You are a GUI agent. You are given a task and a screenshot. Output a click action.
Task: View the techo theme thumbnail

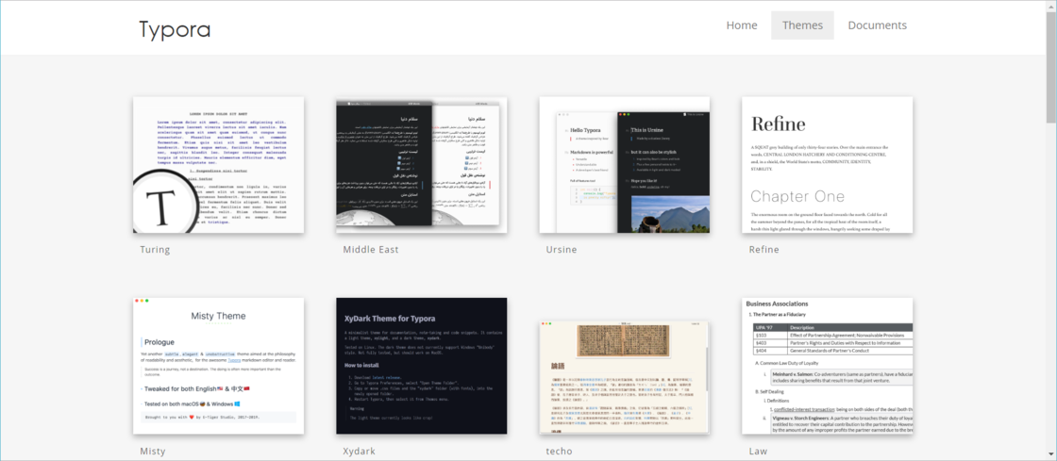click(x=624, y=366)
